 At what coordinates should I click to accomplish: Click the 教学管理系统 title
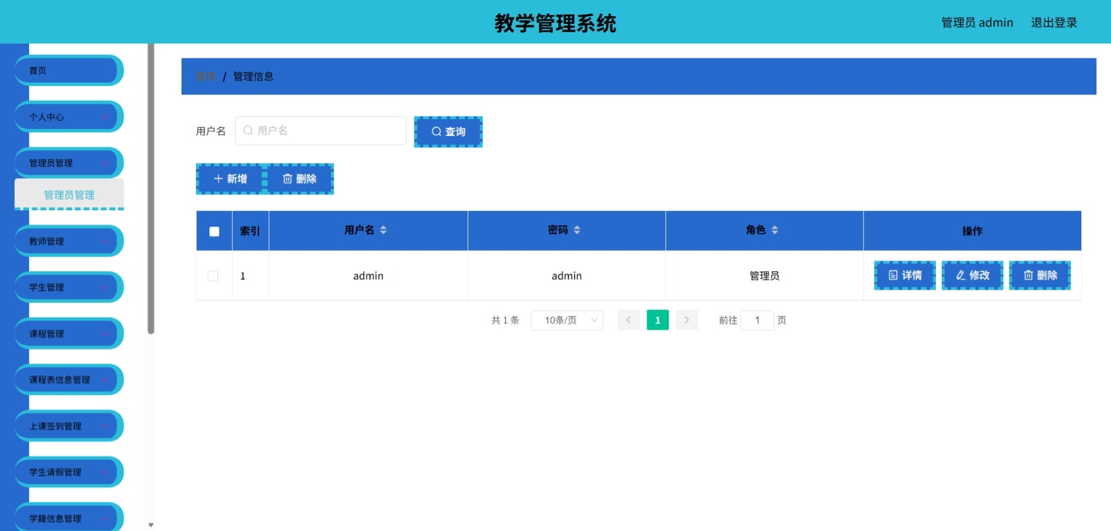555,23
